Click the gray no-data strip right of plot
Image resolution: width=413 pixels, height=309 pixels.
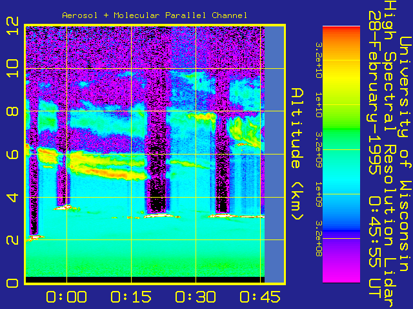click(274, 154)
